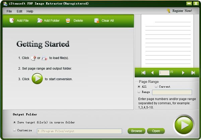The width and height of the screenshot is (201, 140).
Task: Click the Delete label in toolbar
Action: (78, 21)
